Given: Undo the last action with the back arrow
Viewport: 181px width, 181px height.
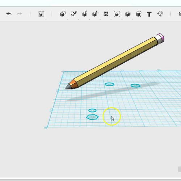Looking at the screenshot, I should tap(9, 14).
